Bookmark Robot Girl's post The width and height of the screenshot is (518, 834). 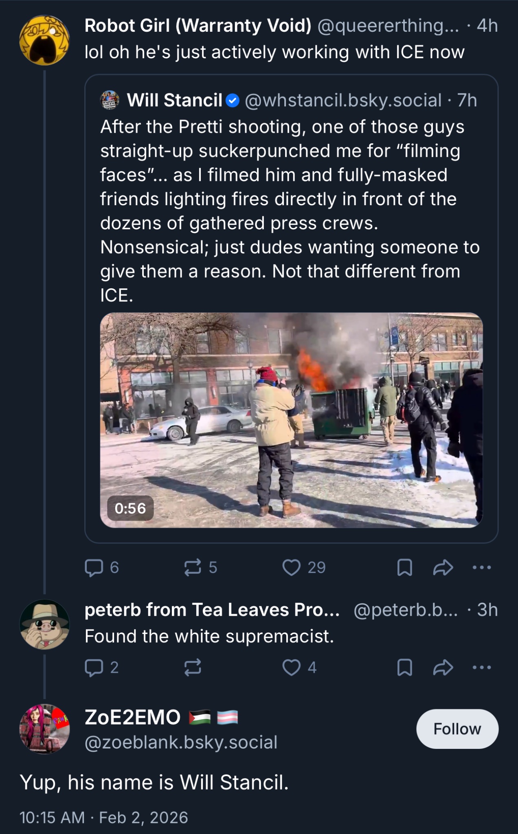(x=404, y=567)
